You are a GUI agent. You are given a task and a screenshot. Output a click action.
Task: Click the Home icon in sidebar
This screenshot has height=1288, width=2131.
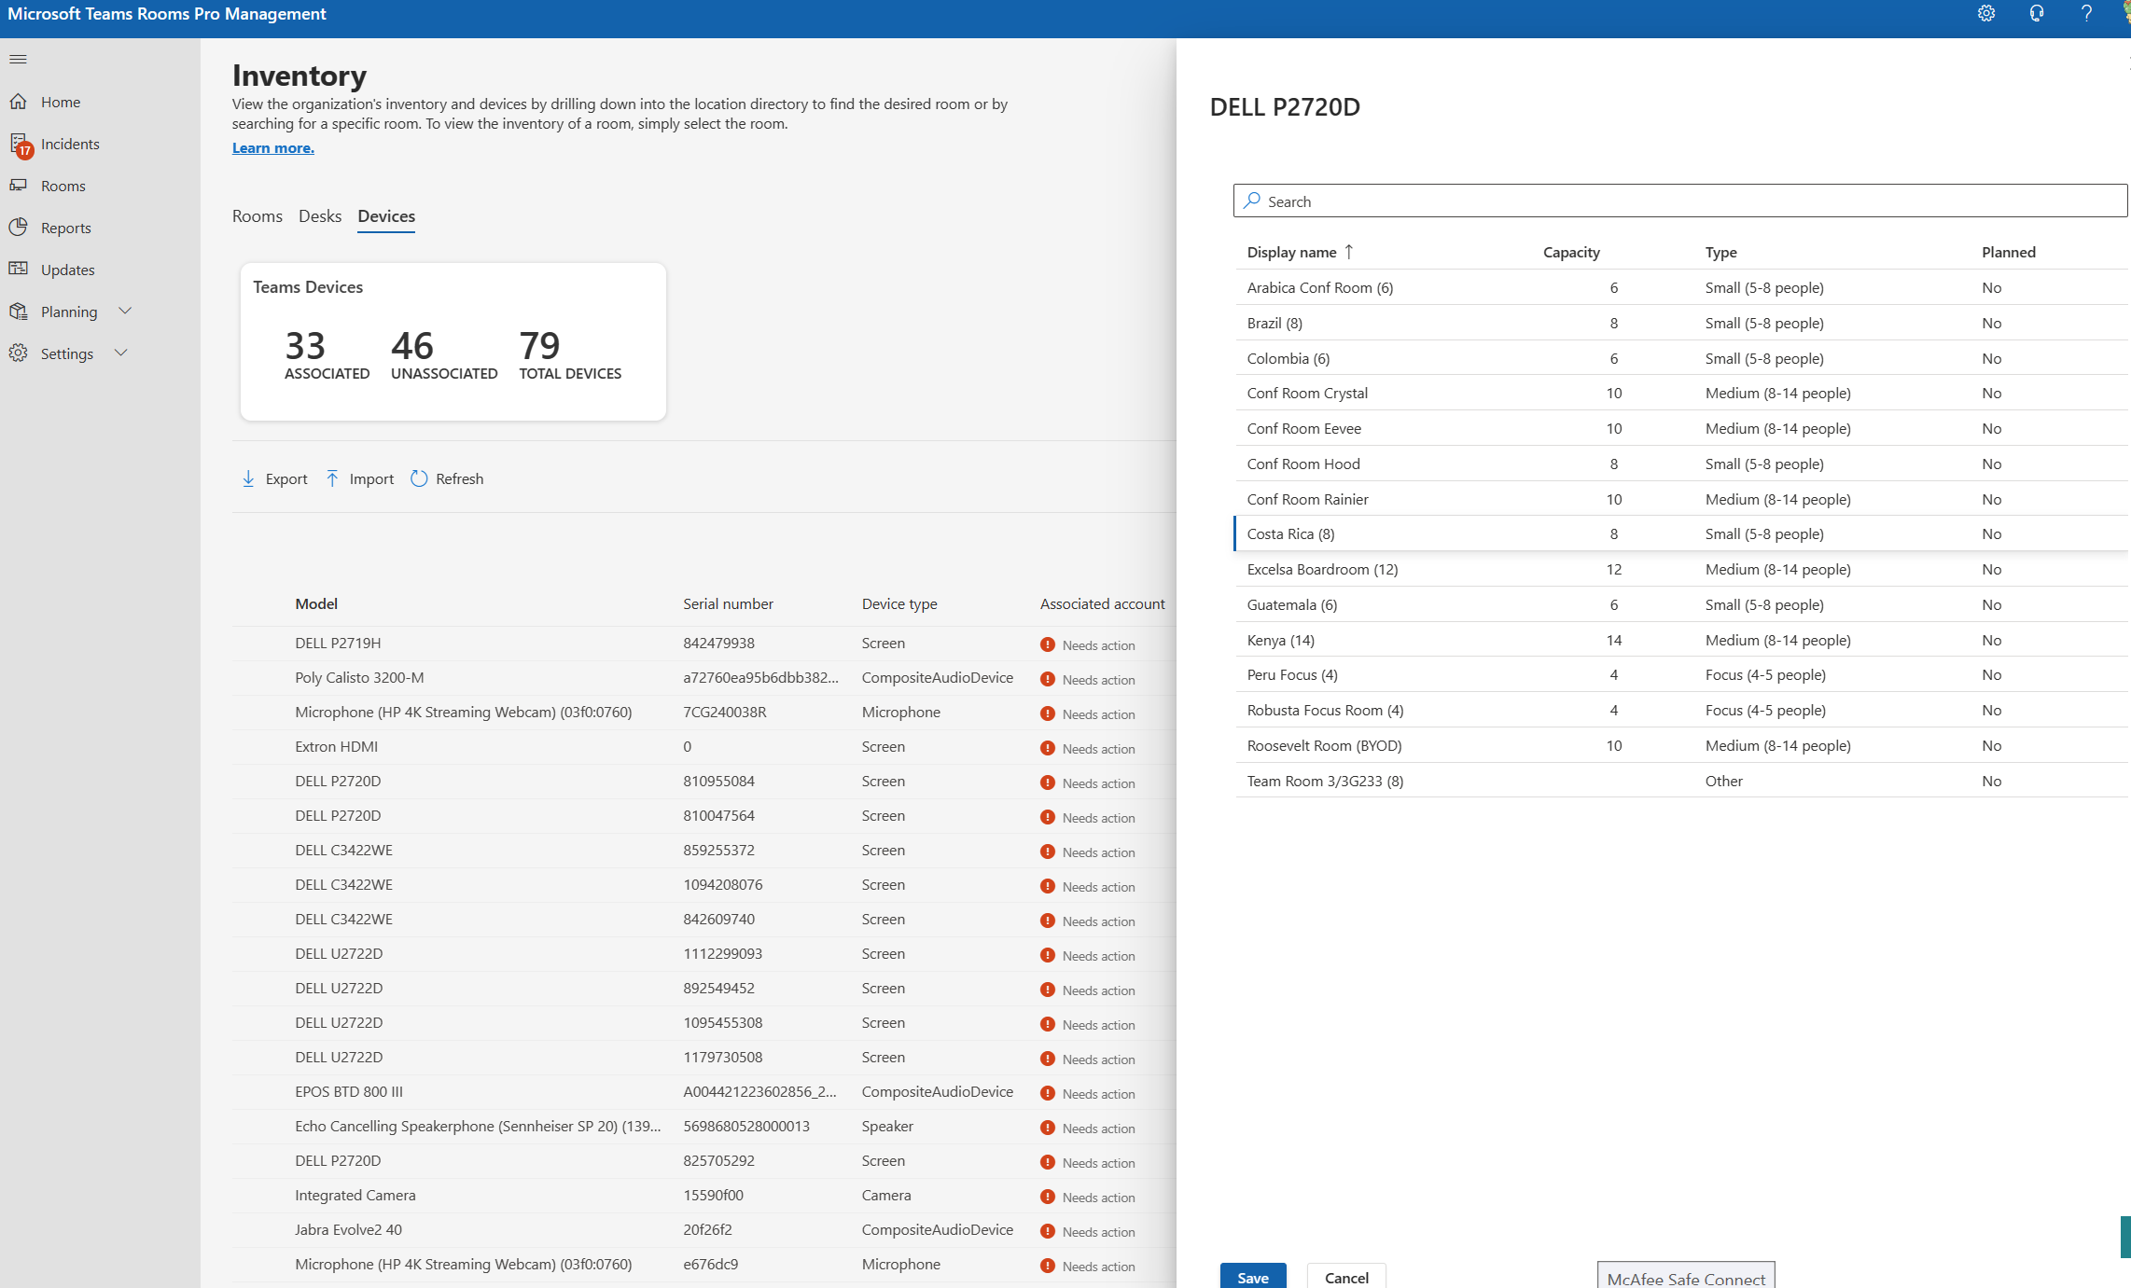pos(19,102)
